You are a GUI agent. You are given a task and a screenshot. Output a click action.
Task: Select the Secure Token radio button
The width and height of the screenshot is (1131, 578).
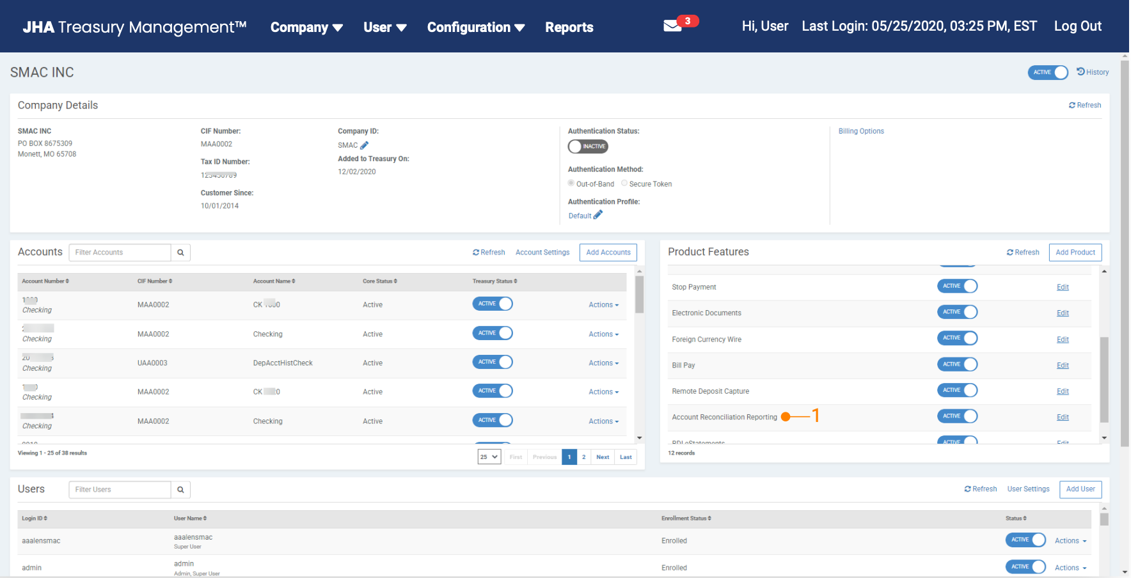pos(624,184)
